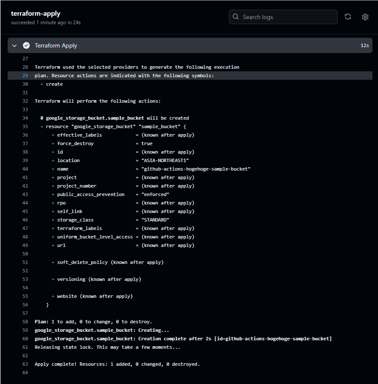Viewport: 378px width, 384px height.
Task: Click line number 34 in the log
Action: pyautogui.click(x=25, y=118)
